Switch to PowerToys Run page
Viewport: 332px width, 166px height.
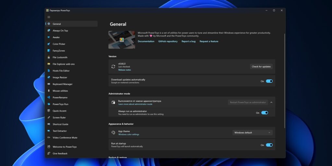71,104
